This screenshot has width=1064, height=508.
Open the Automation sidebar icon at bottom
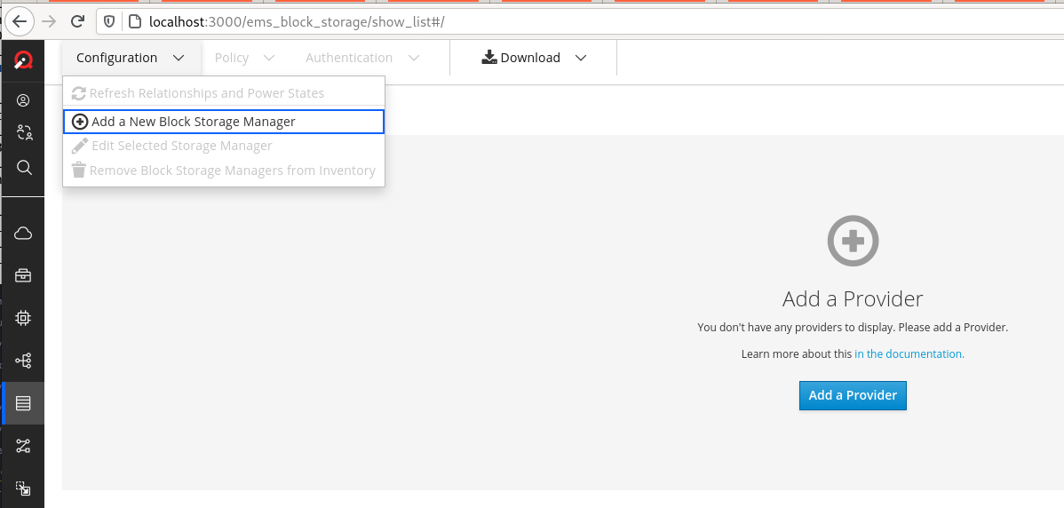click(x=23, y=488)
